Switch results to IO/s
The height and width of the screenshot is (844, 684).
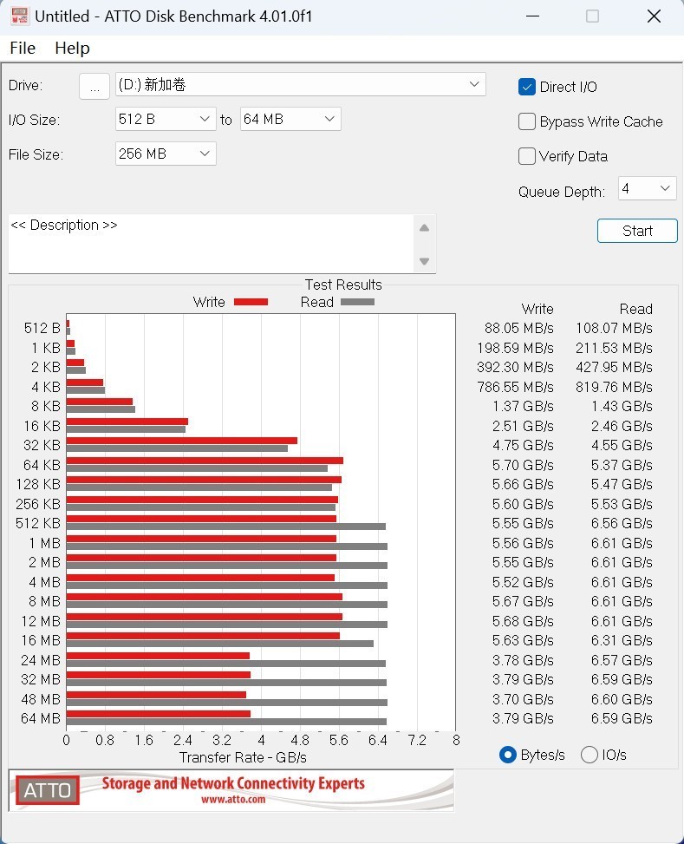coord(590,755)
